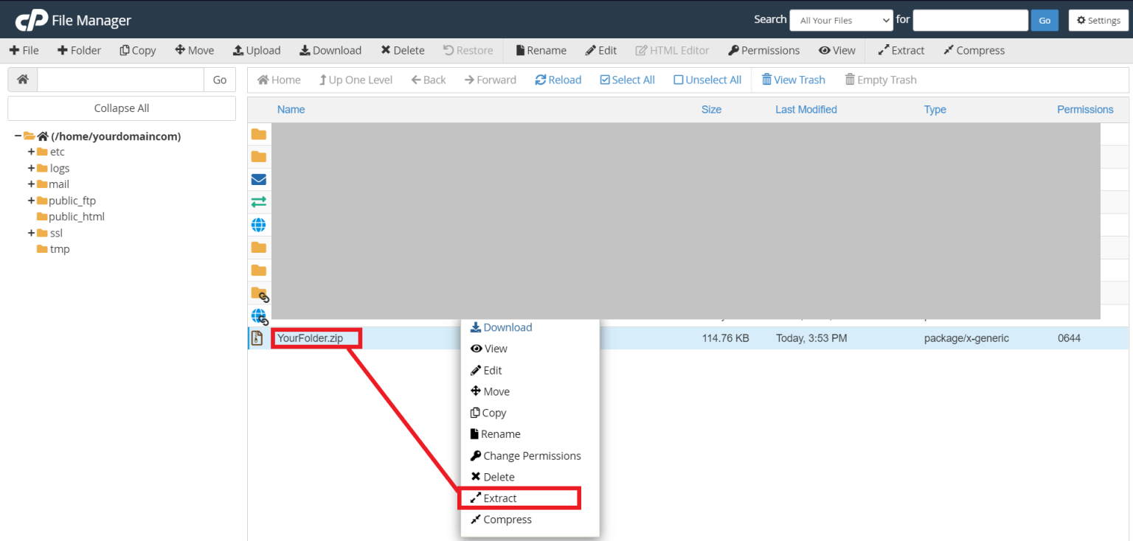Select the Rename toolbar icon
Image resolution: width=1133 pixels, height=541 pixels.
click(x=541, y=50)
